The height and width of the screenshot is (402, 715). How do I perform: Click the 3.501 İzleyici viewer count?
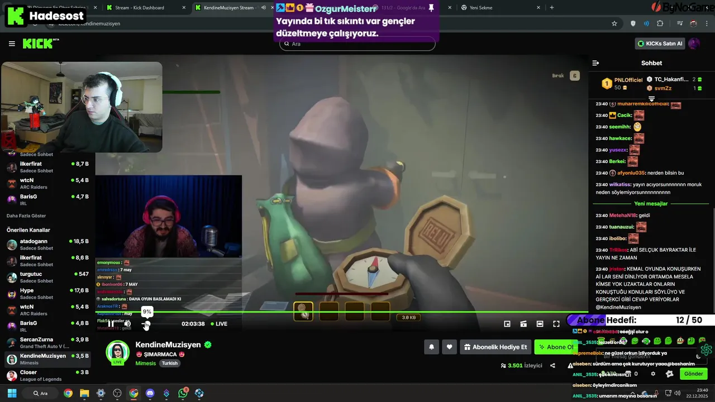[522, 366]
